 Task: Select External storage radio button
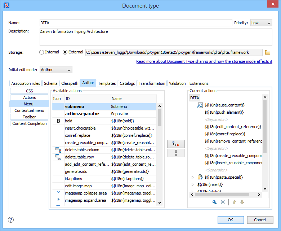65,52
